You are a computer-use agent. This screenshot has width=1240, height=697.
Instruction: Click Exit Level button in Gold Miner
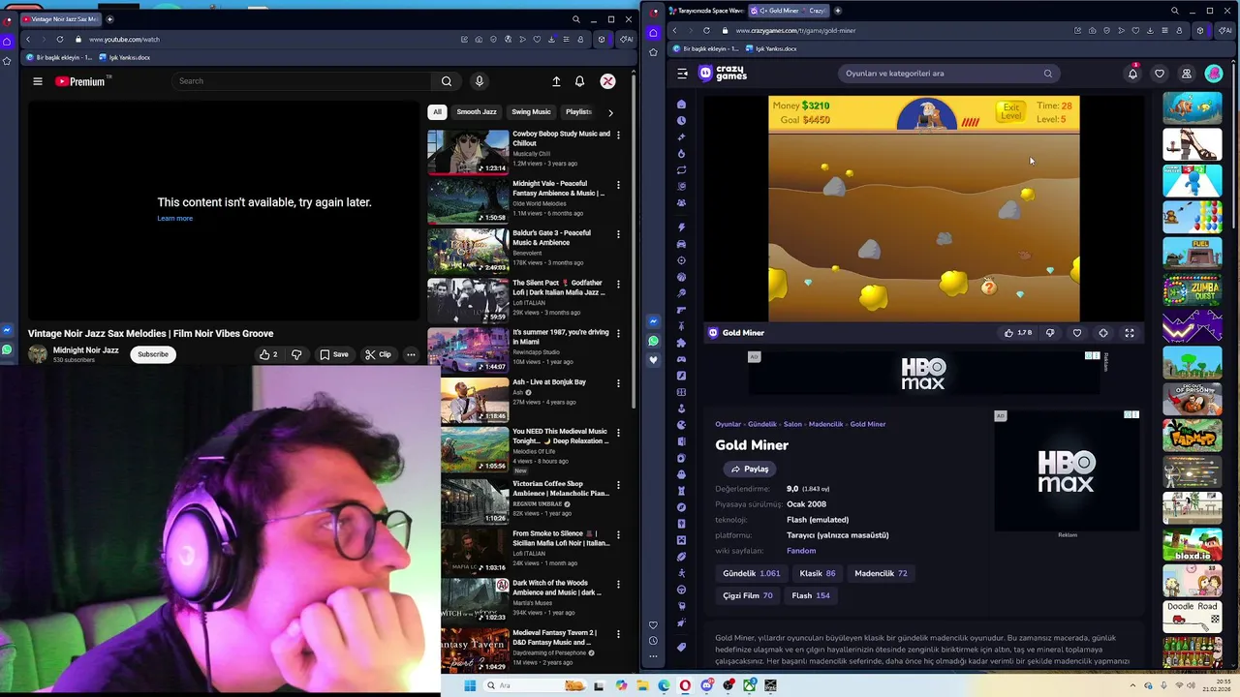point(1010,111)
